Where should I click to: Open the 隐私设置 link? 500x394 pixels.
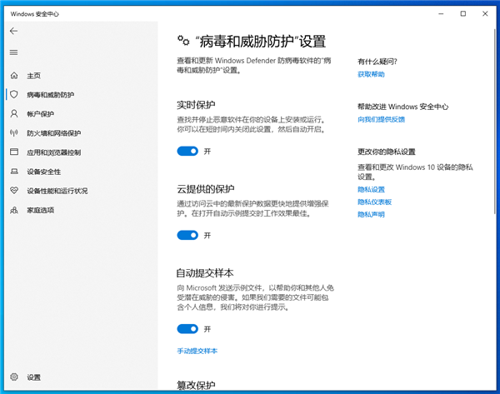click(x=371, y=189)
